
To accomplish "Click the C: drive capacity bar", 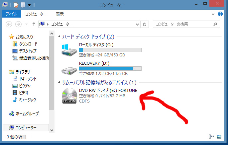I will pos(110,50).
